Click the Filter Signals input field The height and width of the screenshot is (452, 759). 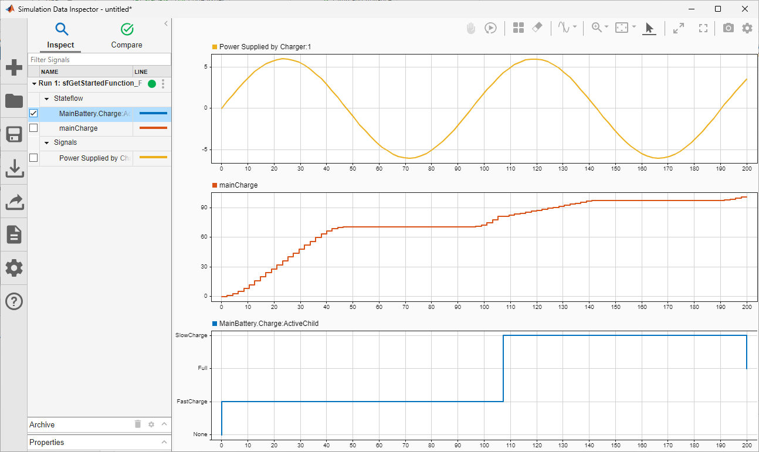(x=99, y=60)
